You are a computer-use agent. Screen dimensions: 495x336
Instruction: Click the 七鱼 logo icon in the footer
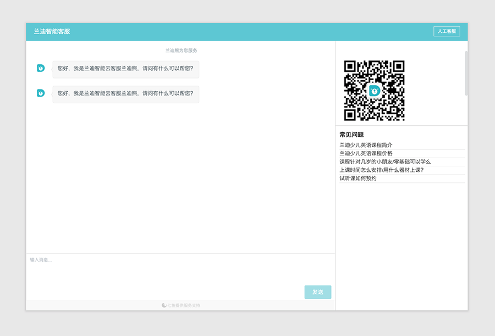pos(164,305)
